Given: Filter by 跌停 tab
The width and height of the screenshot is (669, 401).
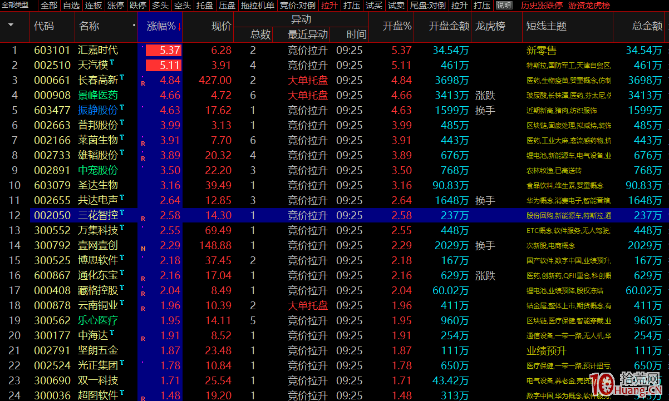Looking at the screenshot, I should tap(137, 6).
